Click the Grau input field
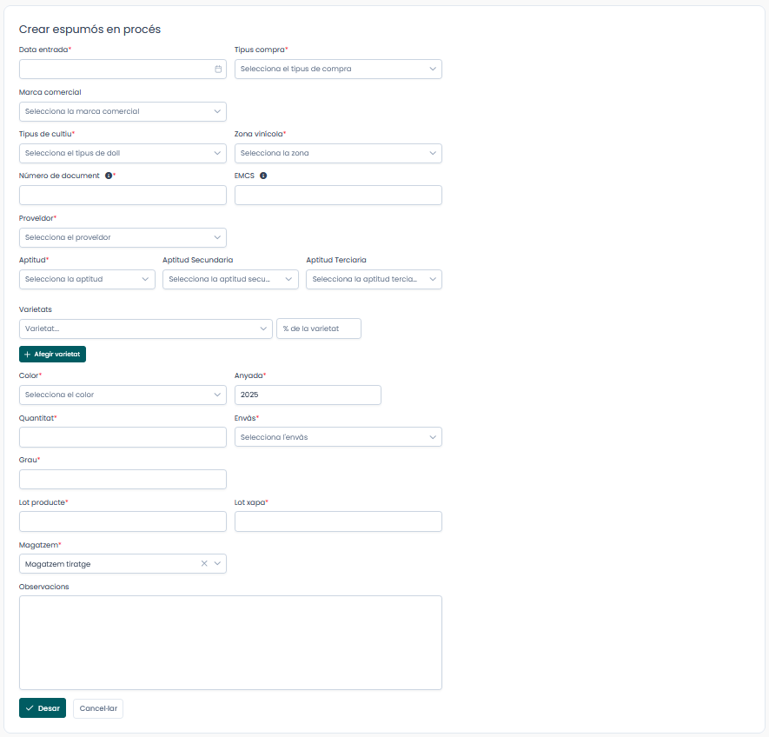Image resolution: width=769 pixels, height=737 pixels. coord(123,480)
